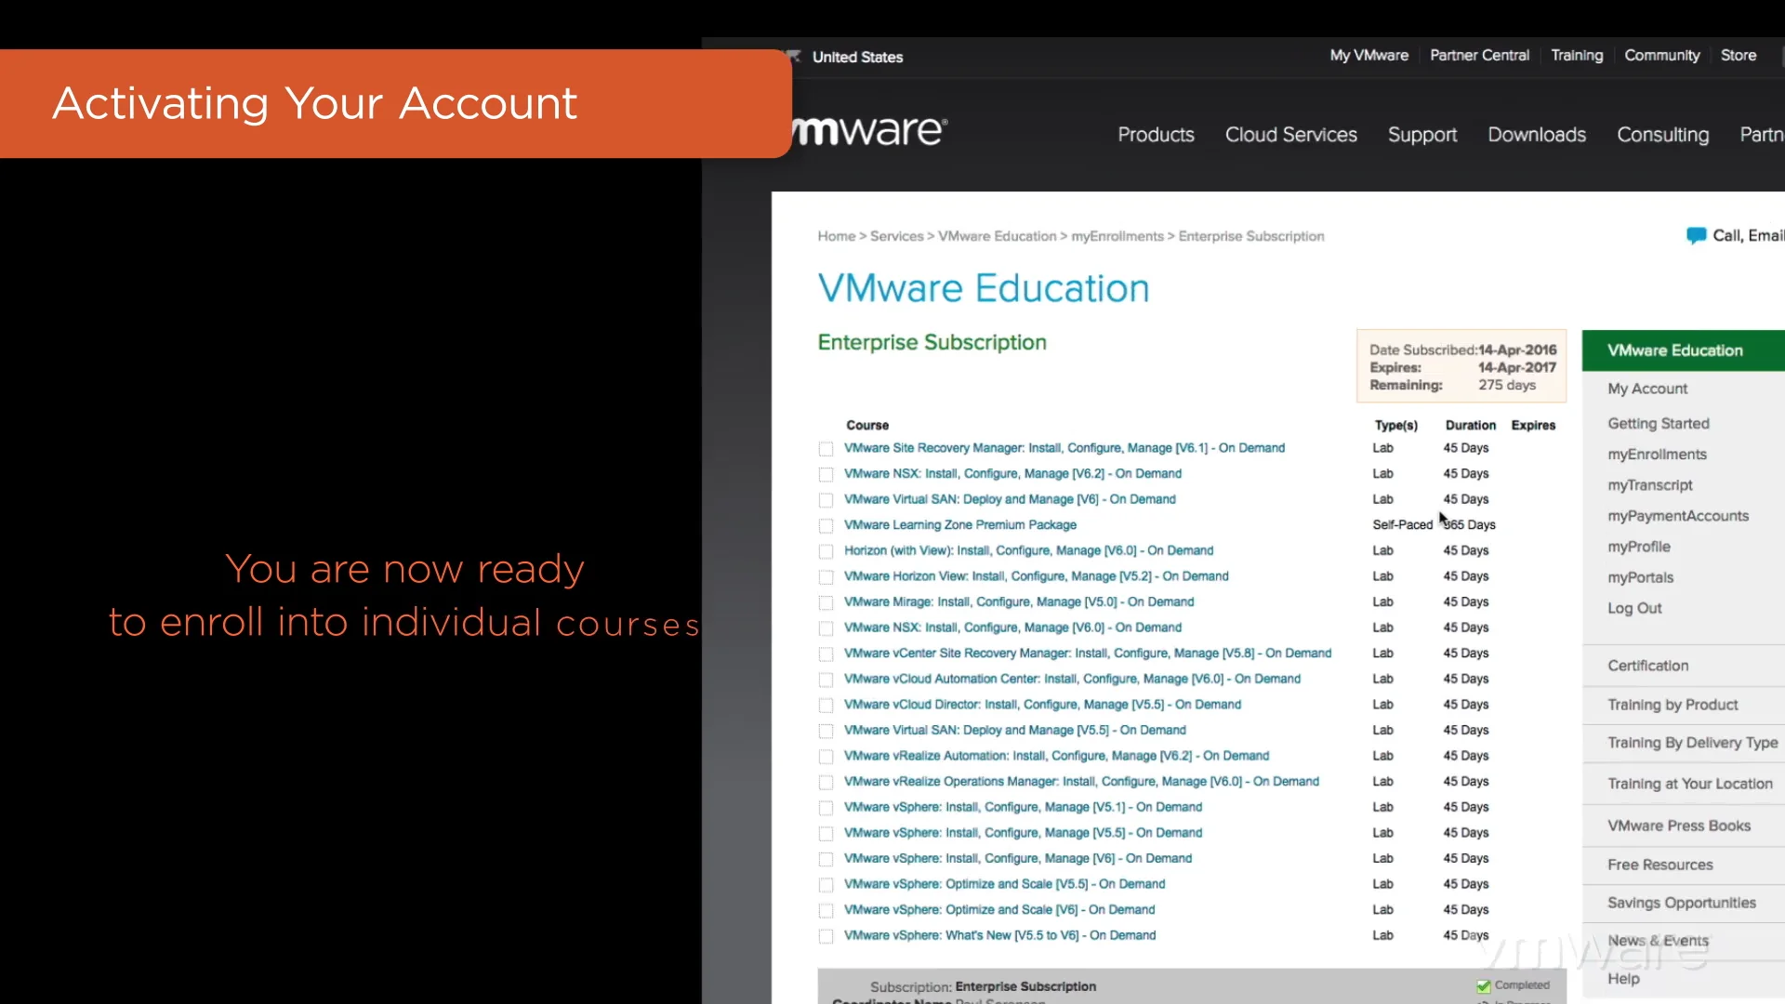Open Certification in the sidebar
Viewport: 1785px width, 1004px height.
tap(1647, 666)
